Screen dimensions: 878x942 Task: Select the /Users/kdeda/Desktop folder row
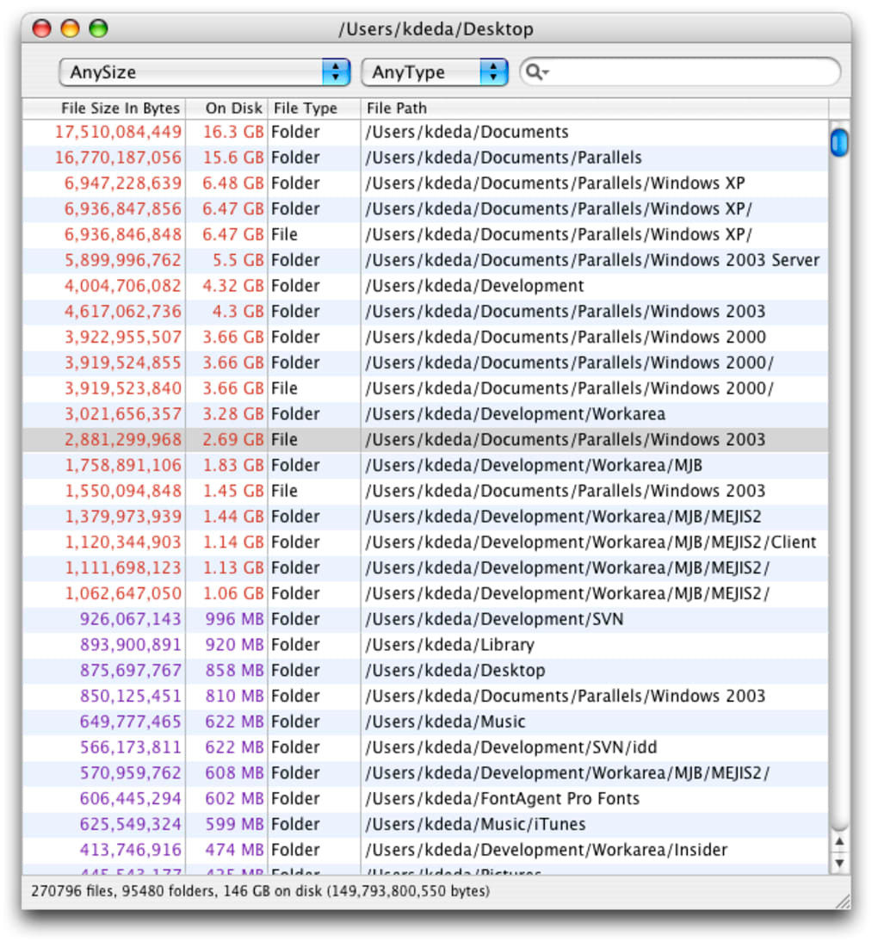pyautogui.click(x=425, y=671)
